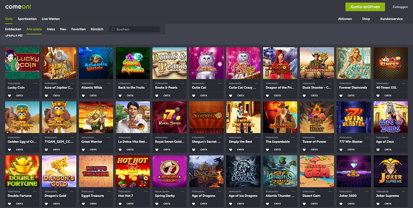Screen dimensions: 413x208
Task: Switch to the Sportwetten section
Action: tap(27, 19)
